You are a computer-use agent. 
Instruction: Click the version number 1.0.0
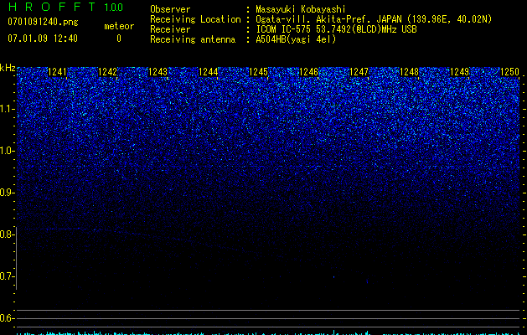113,8
